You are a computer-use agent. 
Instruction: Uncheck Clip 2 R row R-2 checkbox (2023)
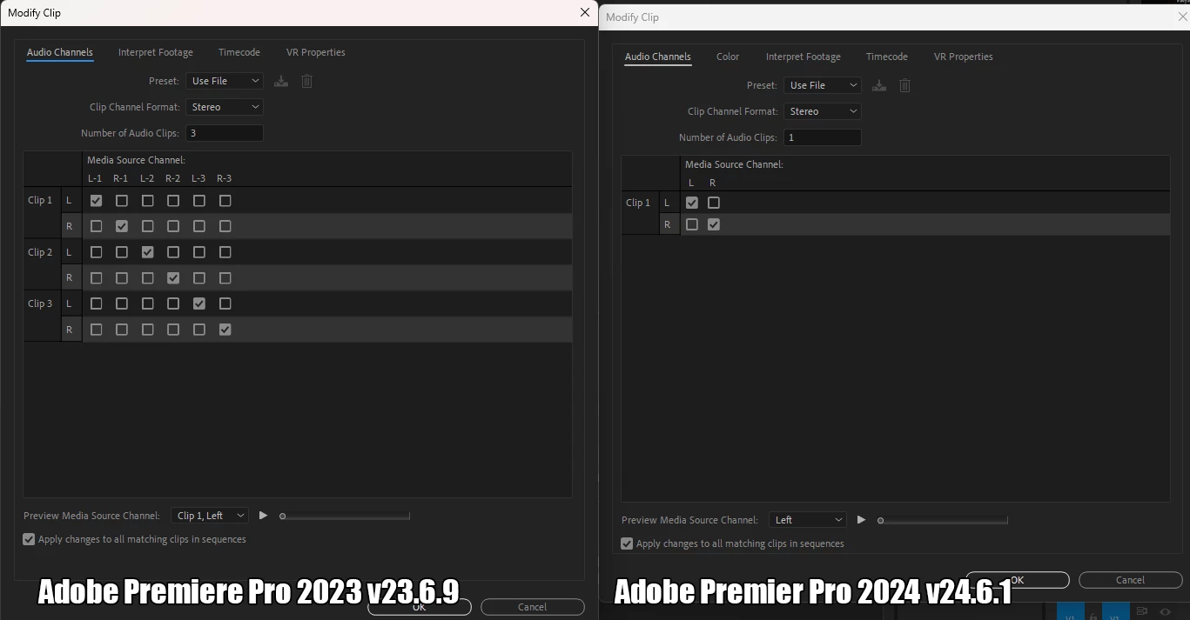tap(173, 278)
